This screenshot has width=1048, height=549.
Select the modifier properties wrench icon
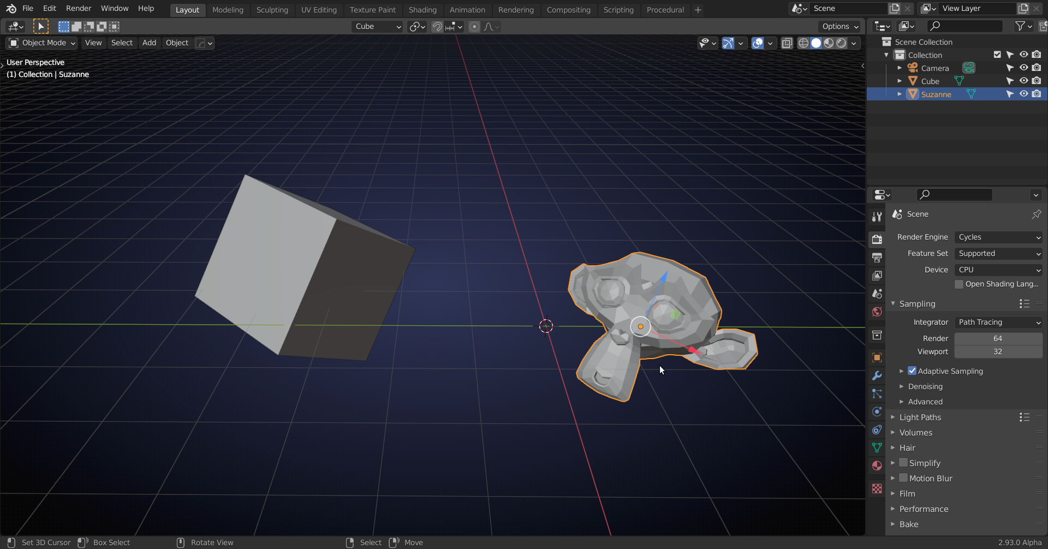877,375
